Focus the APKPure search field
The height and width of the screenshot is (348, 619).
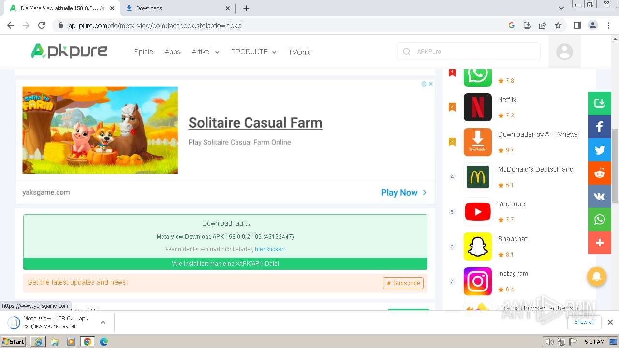[468, 52]
